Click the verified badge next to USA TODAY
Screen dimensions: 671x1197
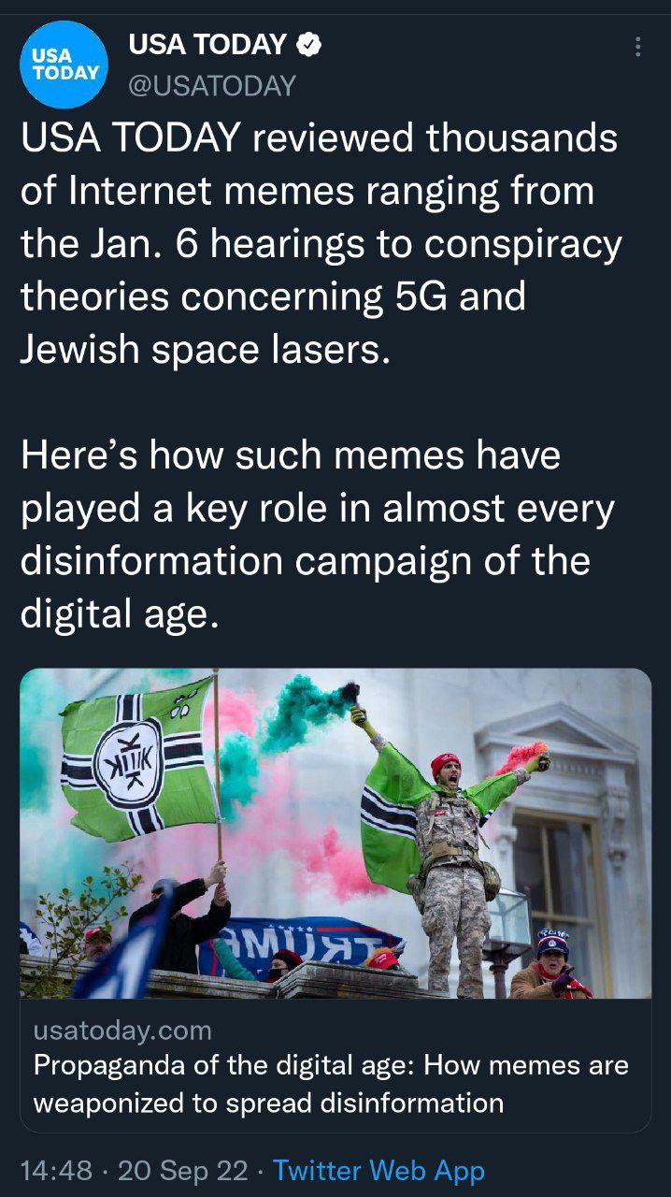[x=309, y=44]
